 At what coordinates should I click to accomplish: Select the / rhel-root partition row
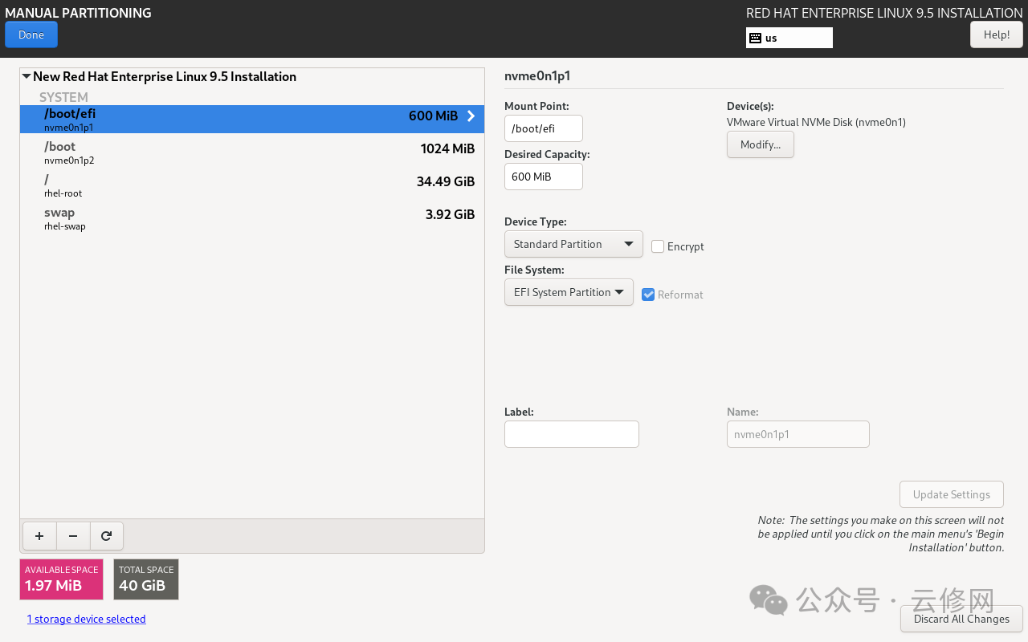pyautogui.click(x=252, y=185)
